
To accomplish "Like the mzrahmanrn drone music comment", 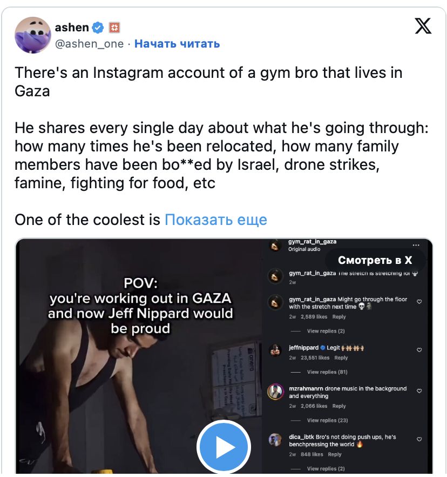I will coord(419,391).
